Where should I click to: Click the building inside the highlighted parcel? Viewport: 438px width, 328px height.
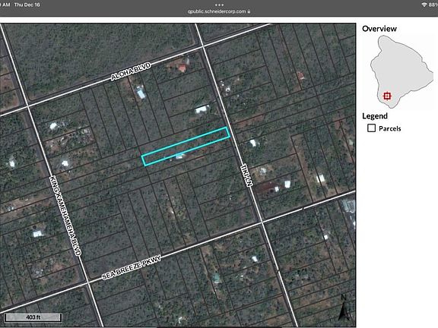[179, 156]
